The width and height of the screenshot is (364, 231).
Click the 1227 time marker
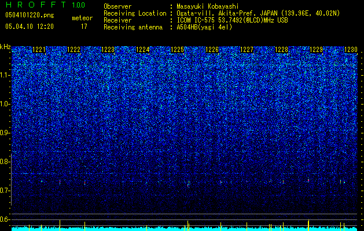pos(247,50)
